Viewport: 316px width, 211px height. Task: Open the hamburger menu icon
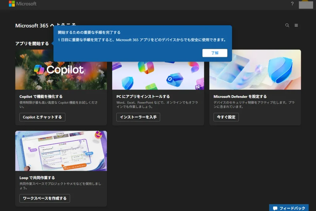(296, 25)
